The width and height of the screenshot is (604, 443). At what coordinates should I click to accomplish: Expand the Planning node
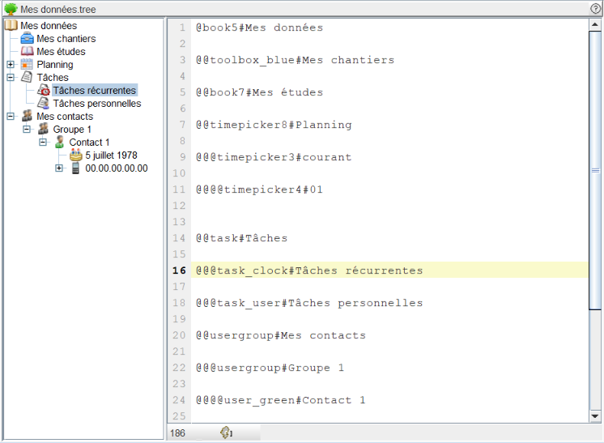[x=11, y=64]
